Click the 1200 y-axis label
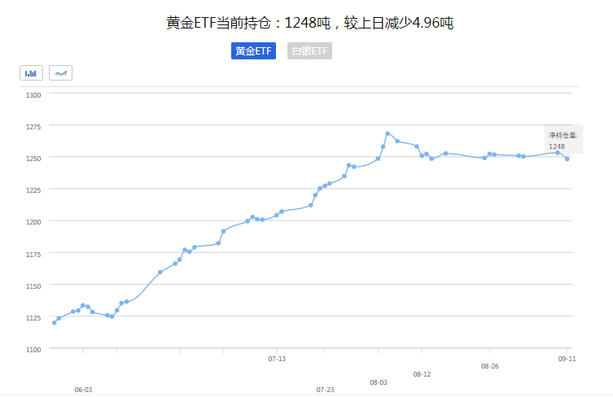Viewport: 613px width, 397px height. [x=33, y=222]
